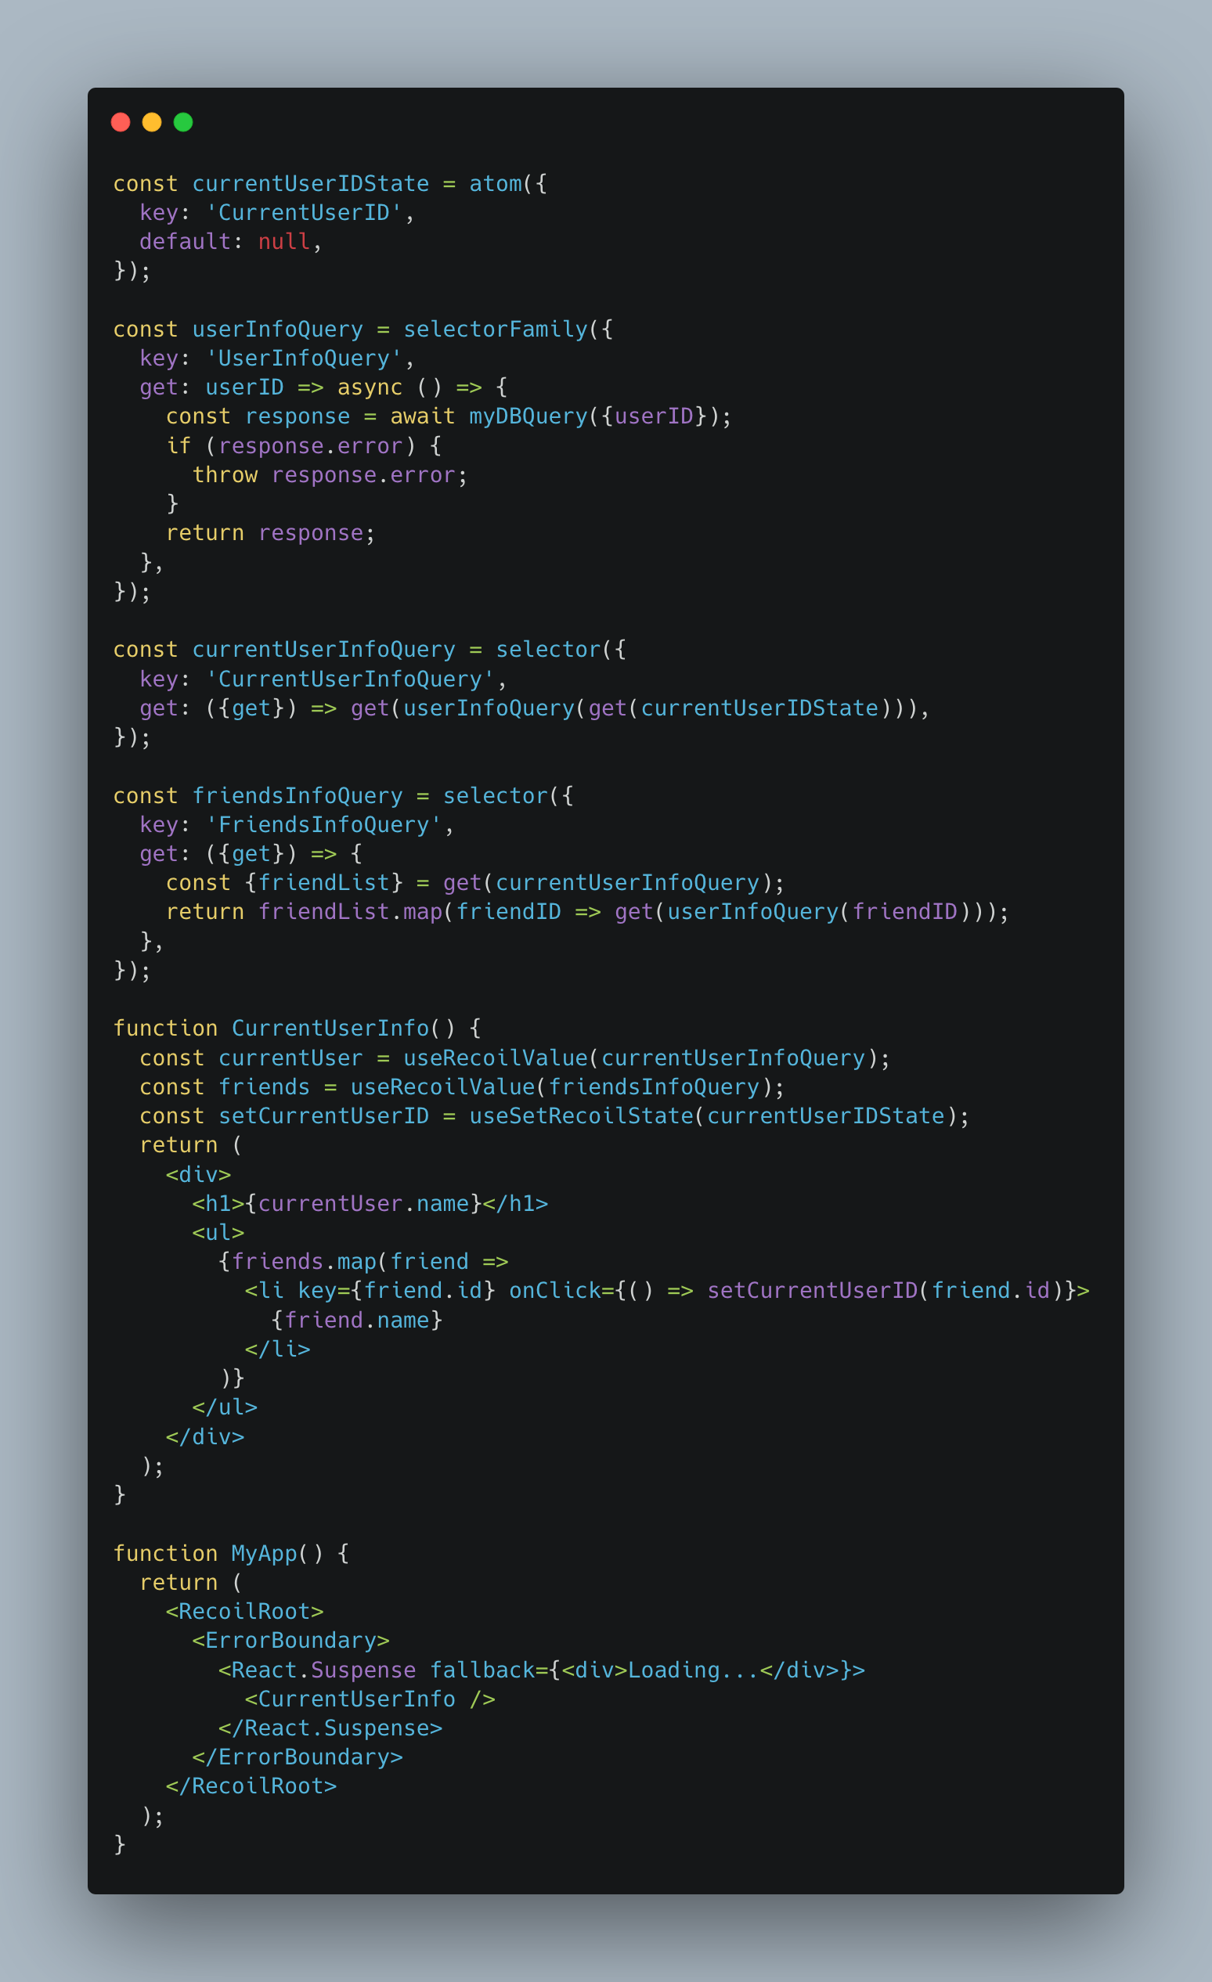Click the throw keyword
This screenshot has height=1982, width=1212.
tap(225, 475)
